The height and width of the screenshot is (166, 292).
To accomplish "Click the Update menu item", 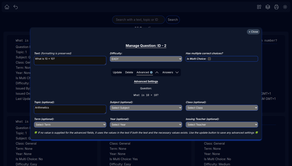I will tap(117, 72).
